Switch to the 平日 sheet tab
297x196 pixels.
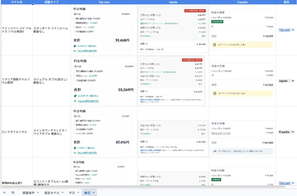(72, 193)
